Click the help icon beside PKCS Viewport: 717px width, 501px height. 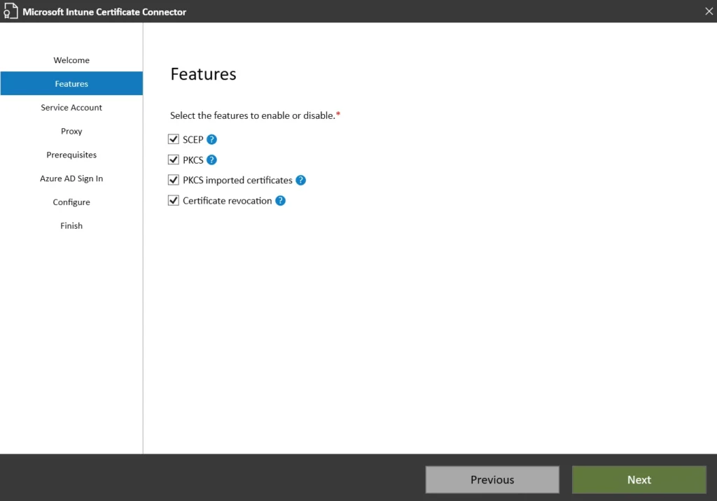[x=211, y=160]
